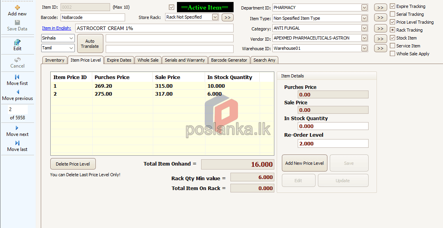
Task: Enable Service Item checkbox
Action: coord(392,46)
